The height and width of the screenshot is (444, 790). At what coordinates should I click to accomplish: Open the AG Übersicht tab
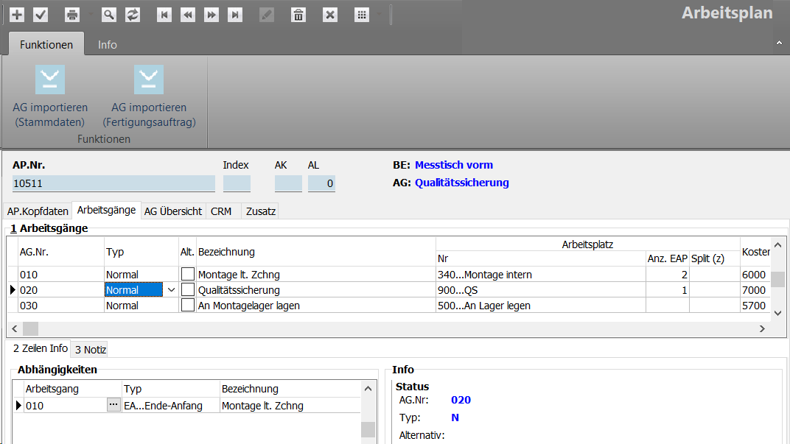click(172, 211)
